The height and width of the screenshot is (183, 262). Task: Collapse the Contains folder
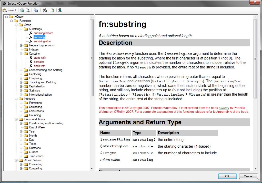21,54
